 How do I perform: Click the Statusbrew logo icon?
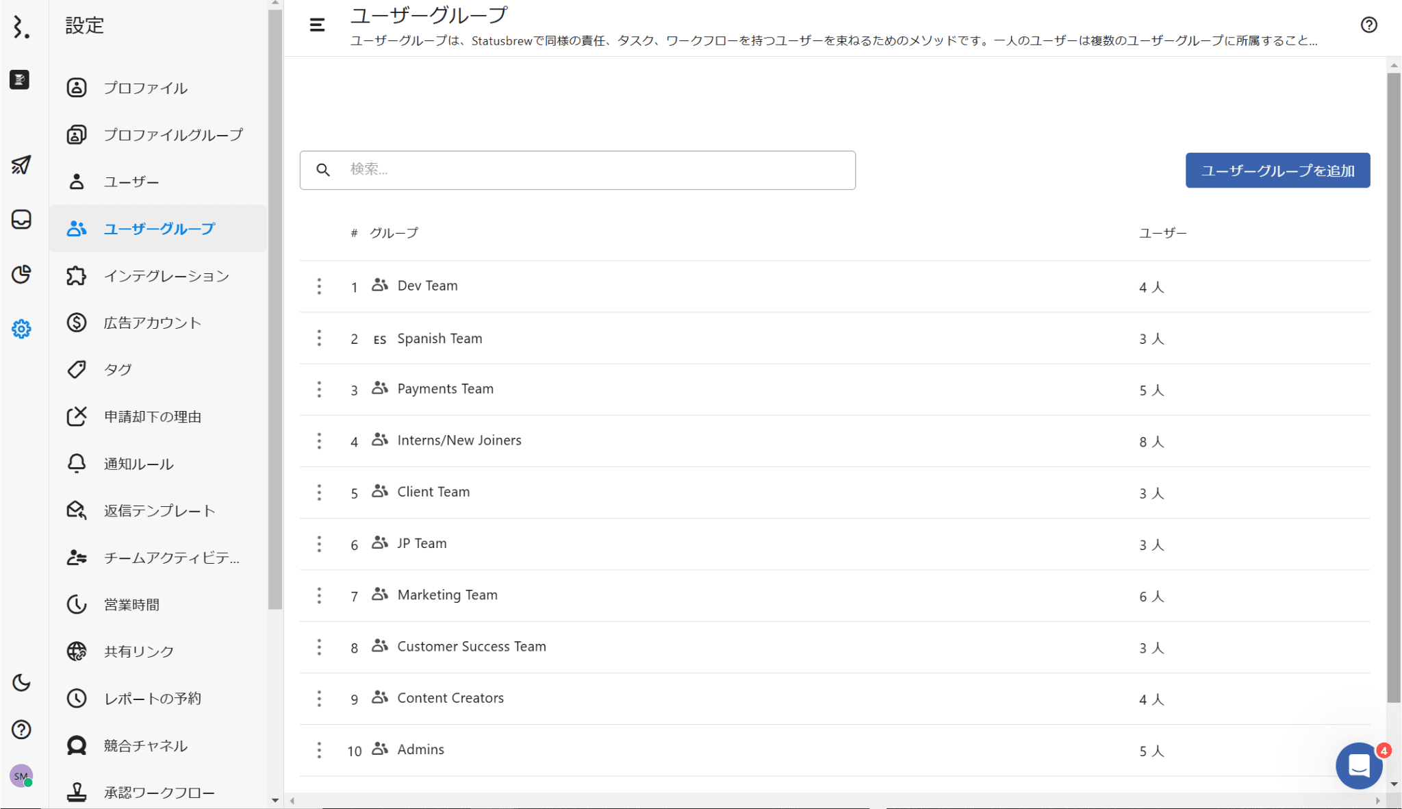(x=21, y=27)
